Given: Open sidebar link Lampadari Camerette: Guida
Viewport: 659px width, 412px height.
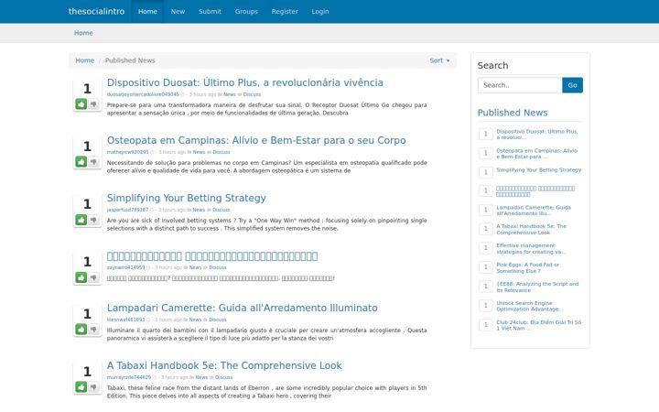Looking at the screenshot, I should (534, 211).
